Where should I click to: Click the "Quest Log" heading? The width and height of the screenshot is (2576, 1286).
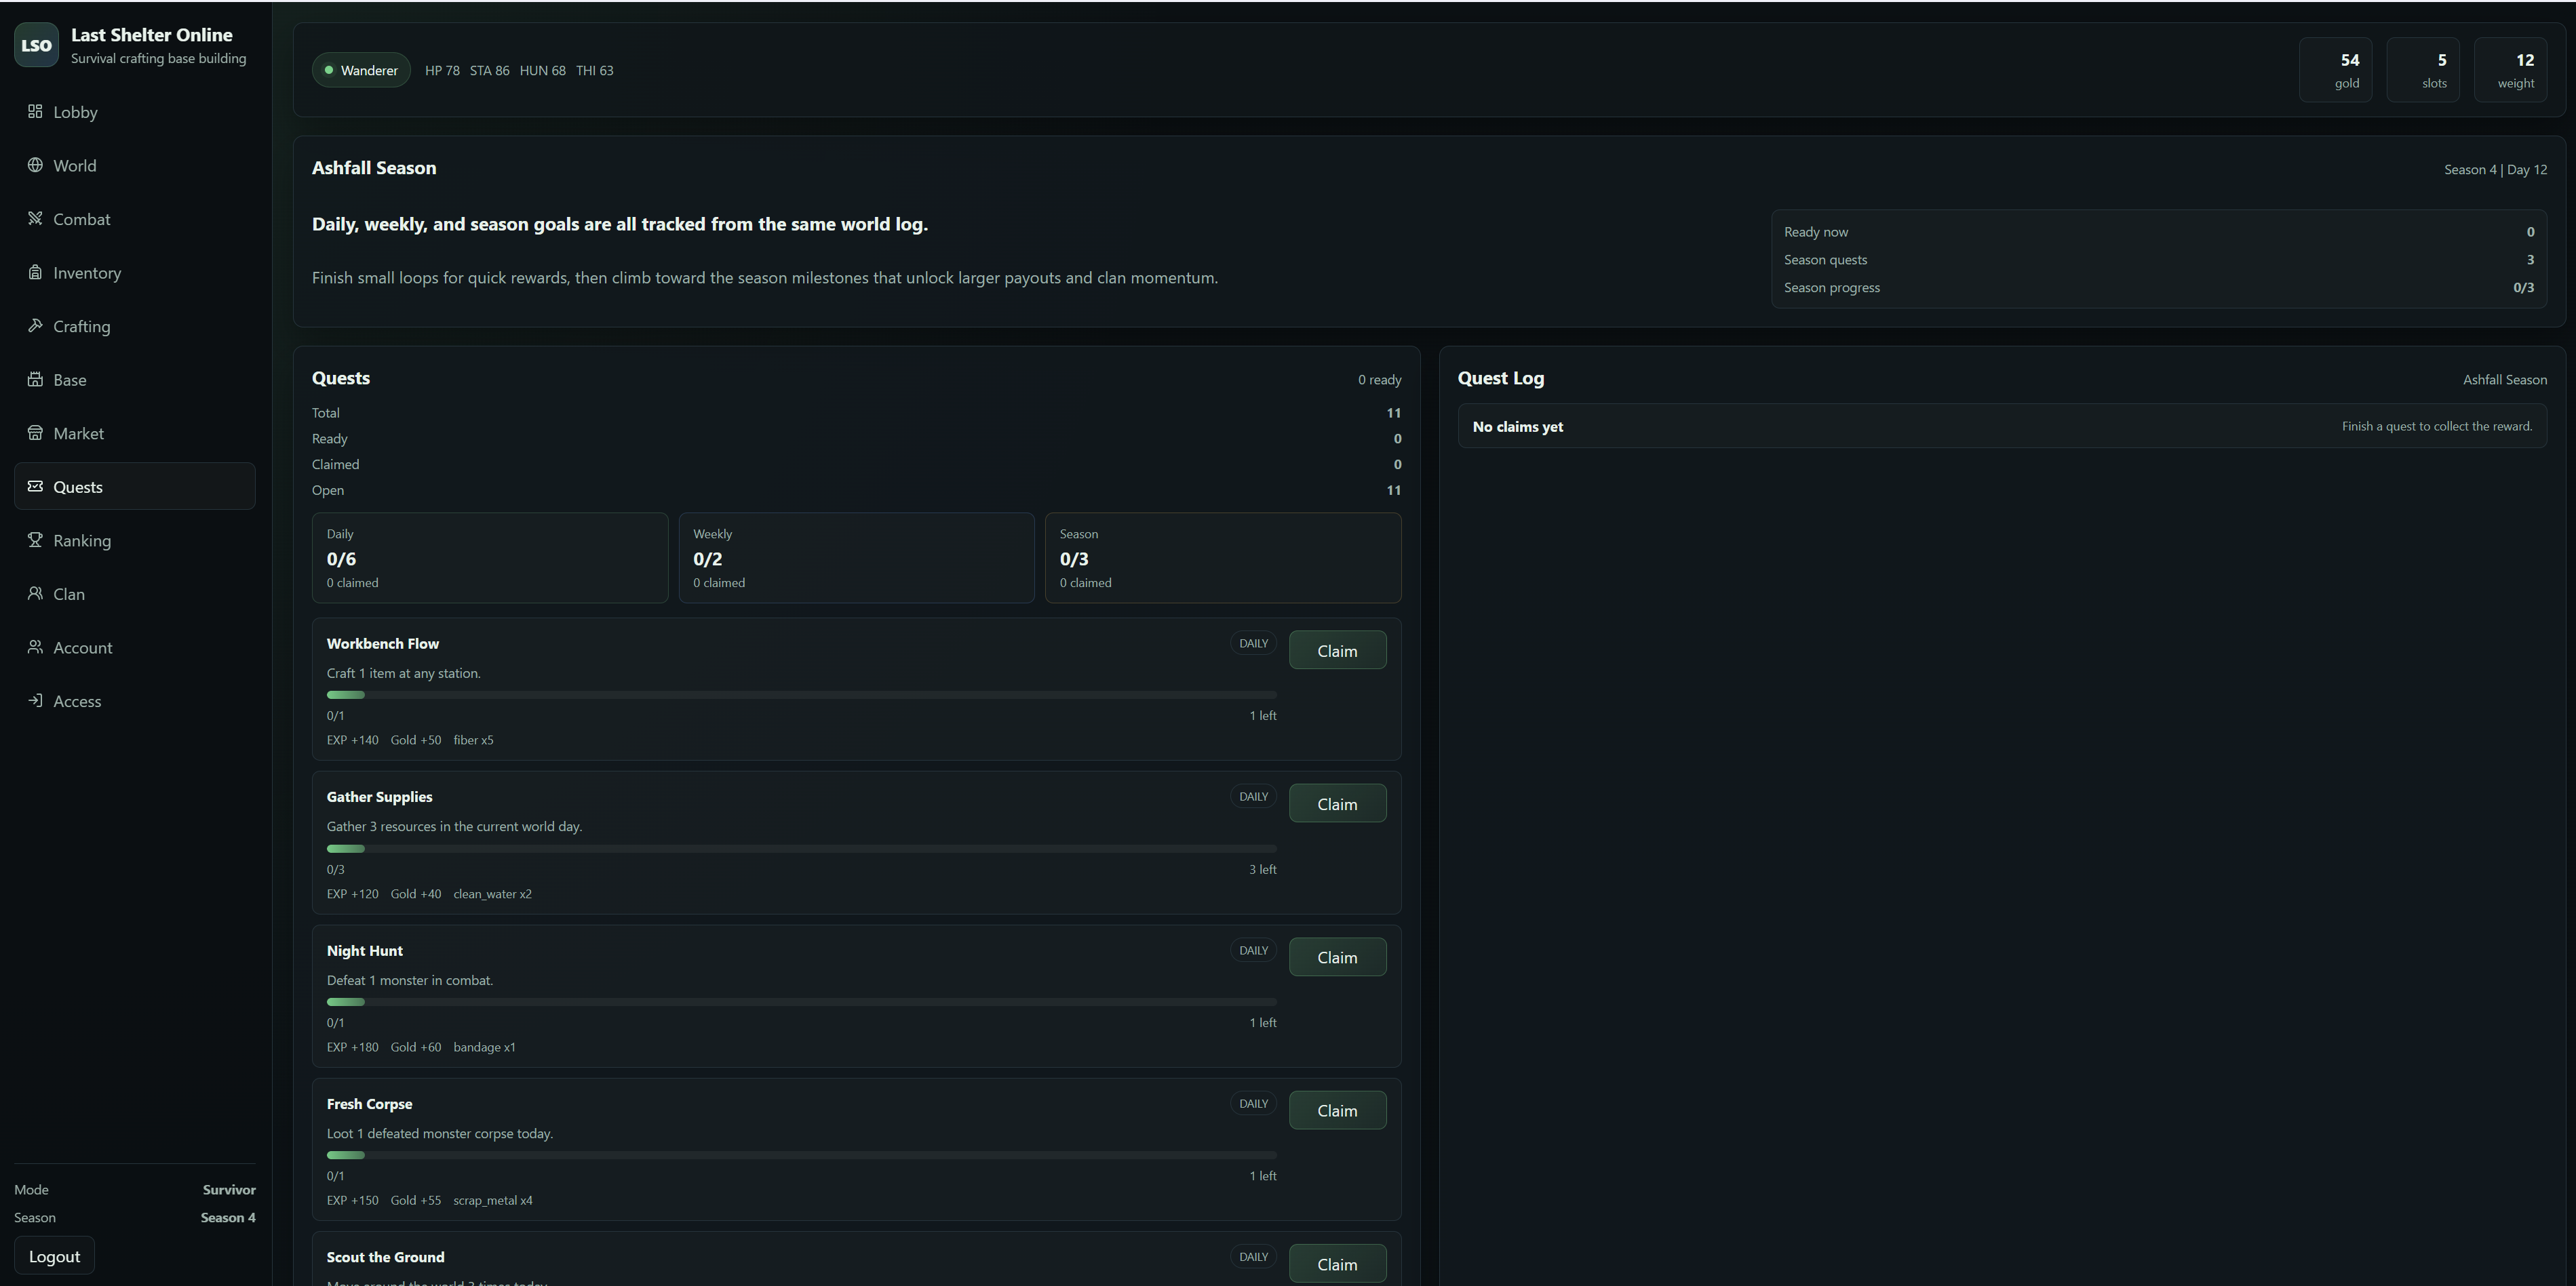click(x=1500, y=378)
